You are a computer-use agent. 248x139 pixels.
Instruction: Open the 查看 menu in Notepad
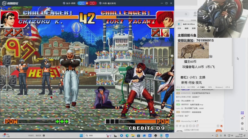coord(193,28)
